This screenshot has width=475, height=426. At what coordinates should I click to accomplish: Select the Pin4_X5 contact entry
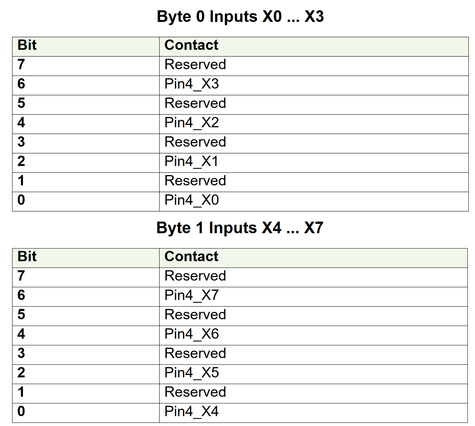tap(192, 373)
